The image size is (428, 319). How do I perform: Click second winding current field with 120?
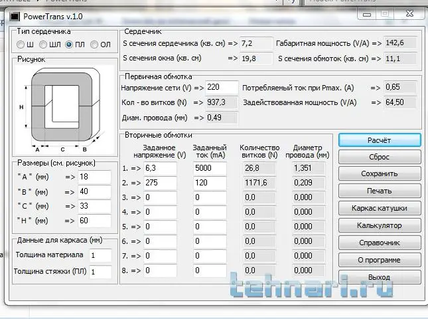[x=210, y=183]
